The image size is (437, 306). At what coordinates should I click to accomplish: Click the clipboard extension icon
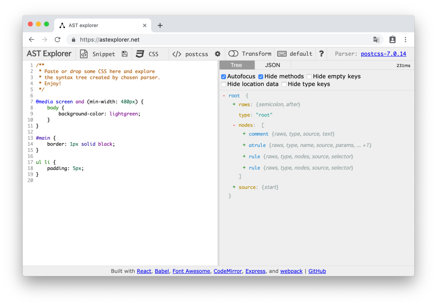(x=392, y=40)
